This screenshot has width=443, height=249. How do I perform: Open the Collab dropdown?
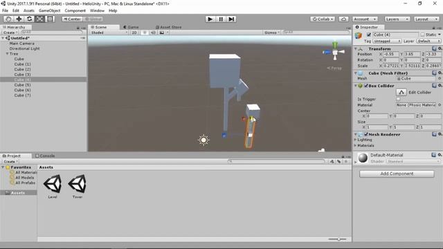323,19
